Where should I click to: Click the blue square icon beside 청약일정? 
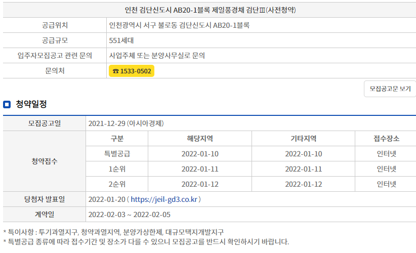click(x=7, y=104)
